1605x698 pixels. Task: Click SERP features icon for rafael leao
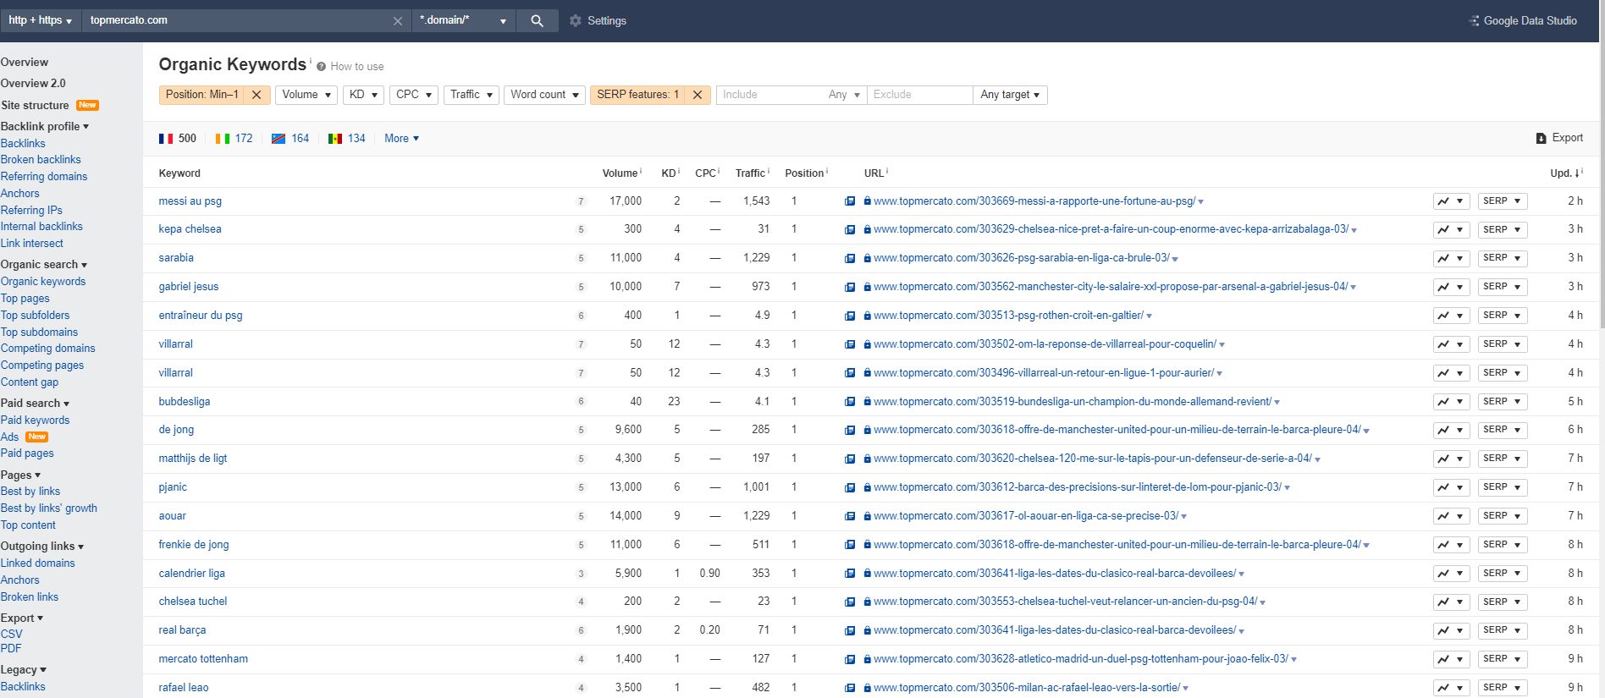850,688
